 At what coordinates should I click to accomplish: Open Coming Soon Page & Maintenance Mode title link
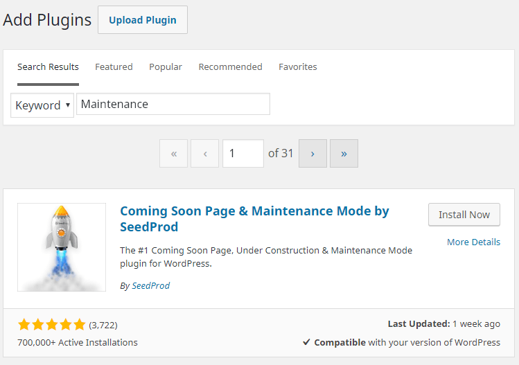coord(254,219)
